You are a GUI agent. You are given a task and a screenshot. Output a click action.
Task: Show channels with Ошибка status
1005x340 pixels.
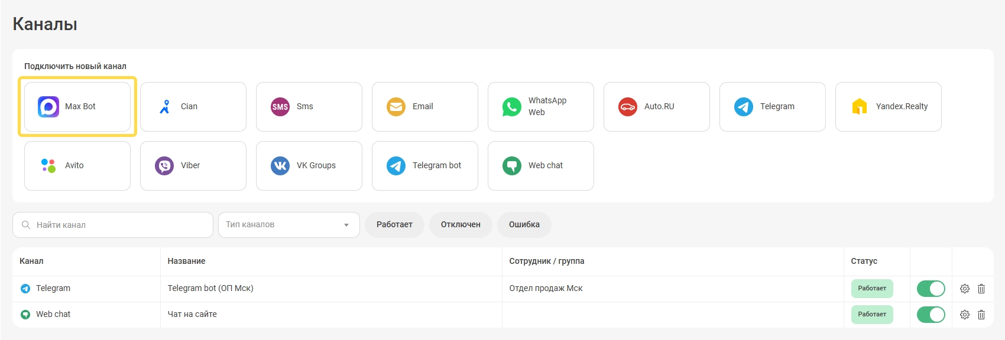coord(524,225)
